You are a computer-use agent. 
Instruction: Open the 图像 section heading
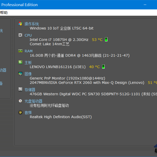coord(28,74)
